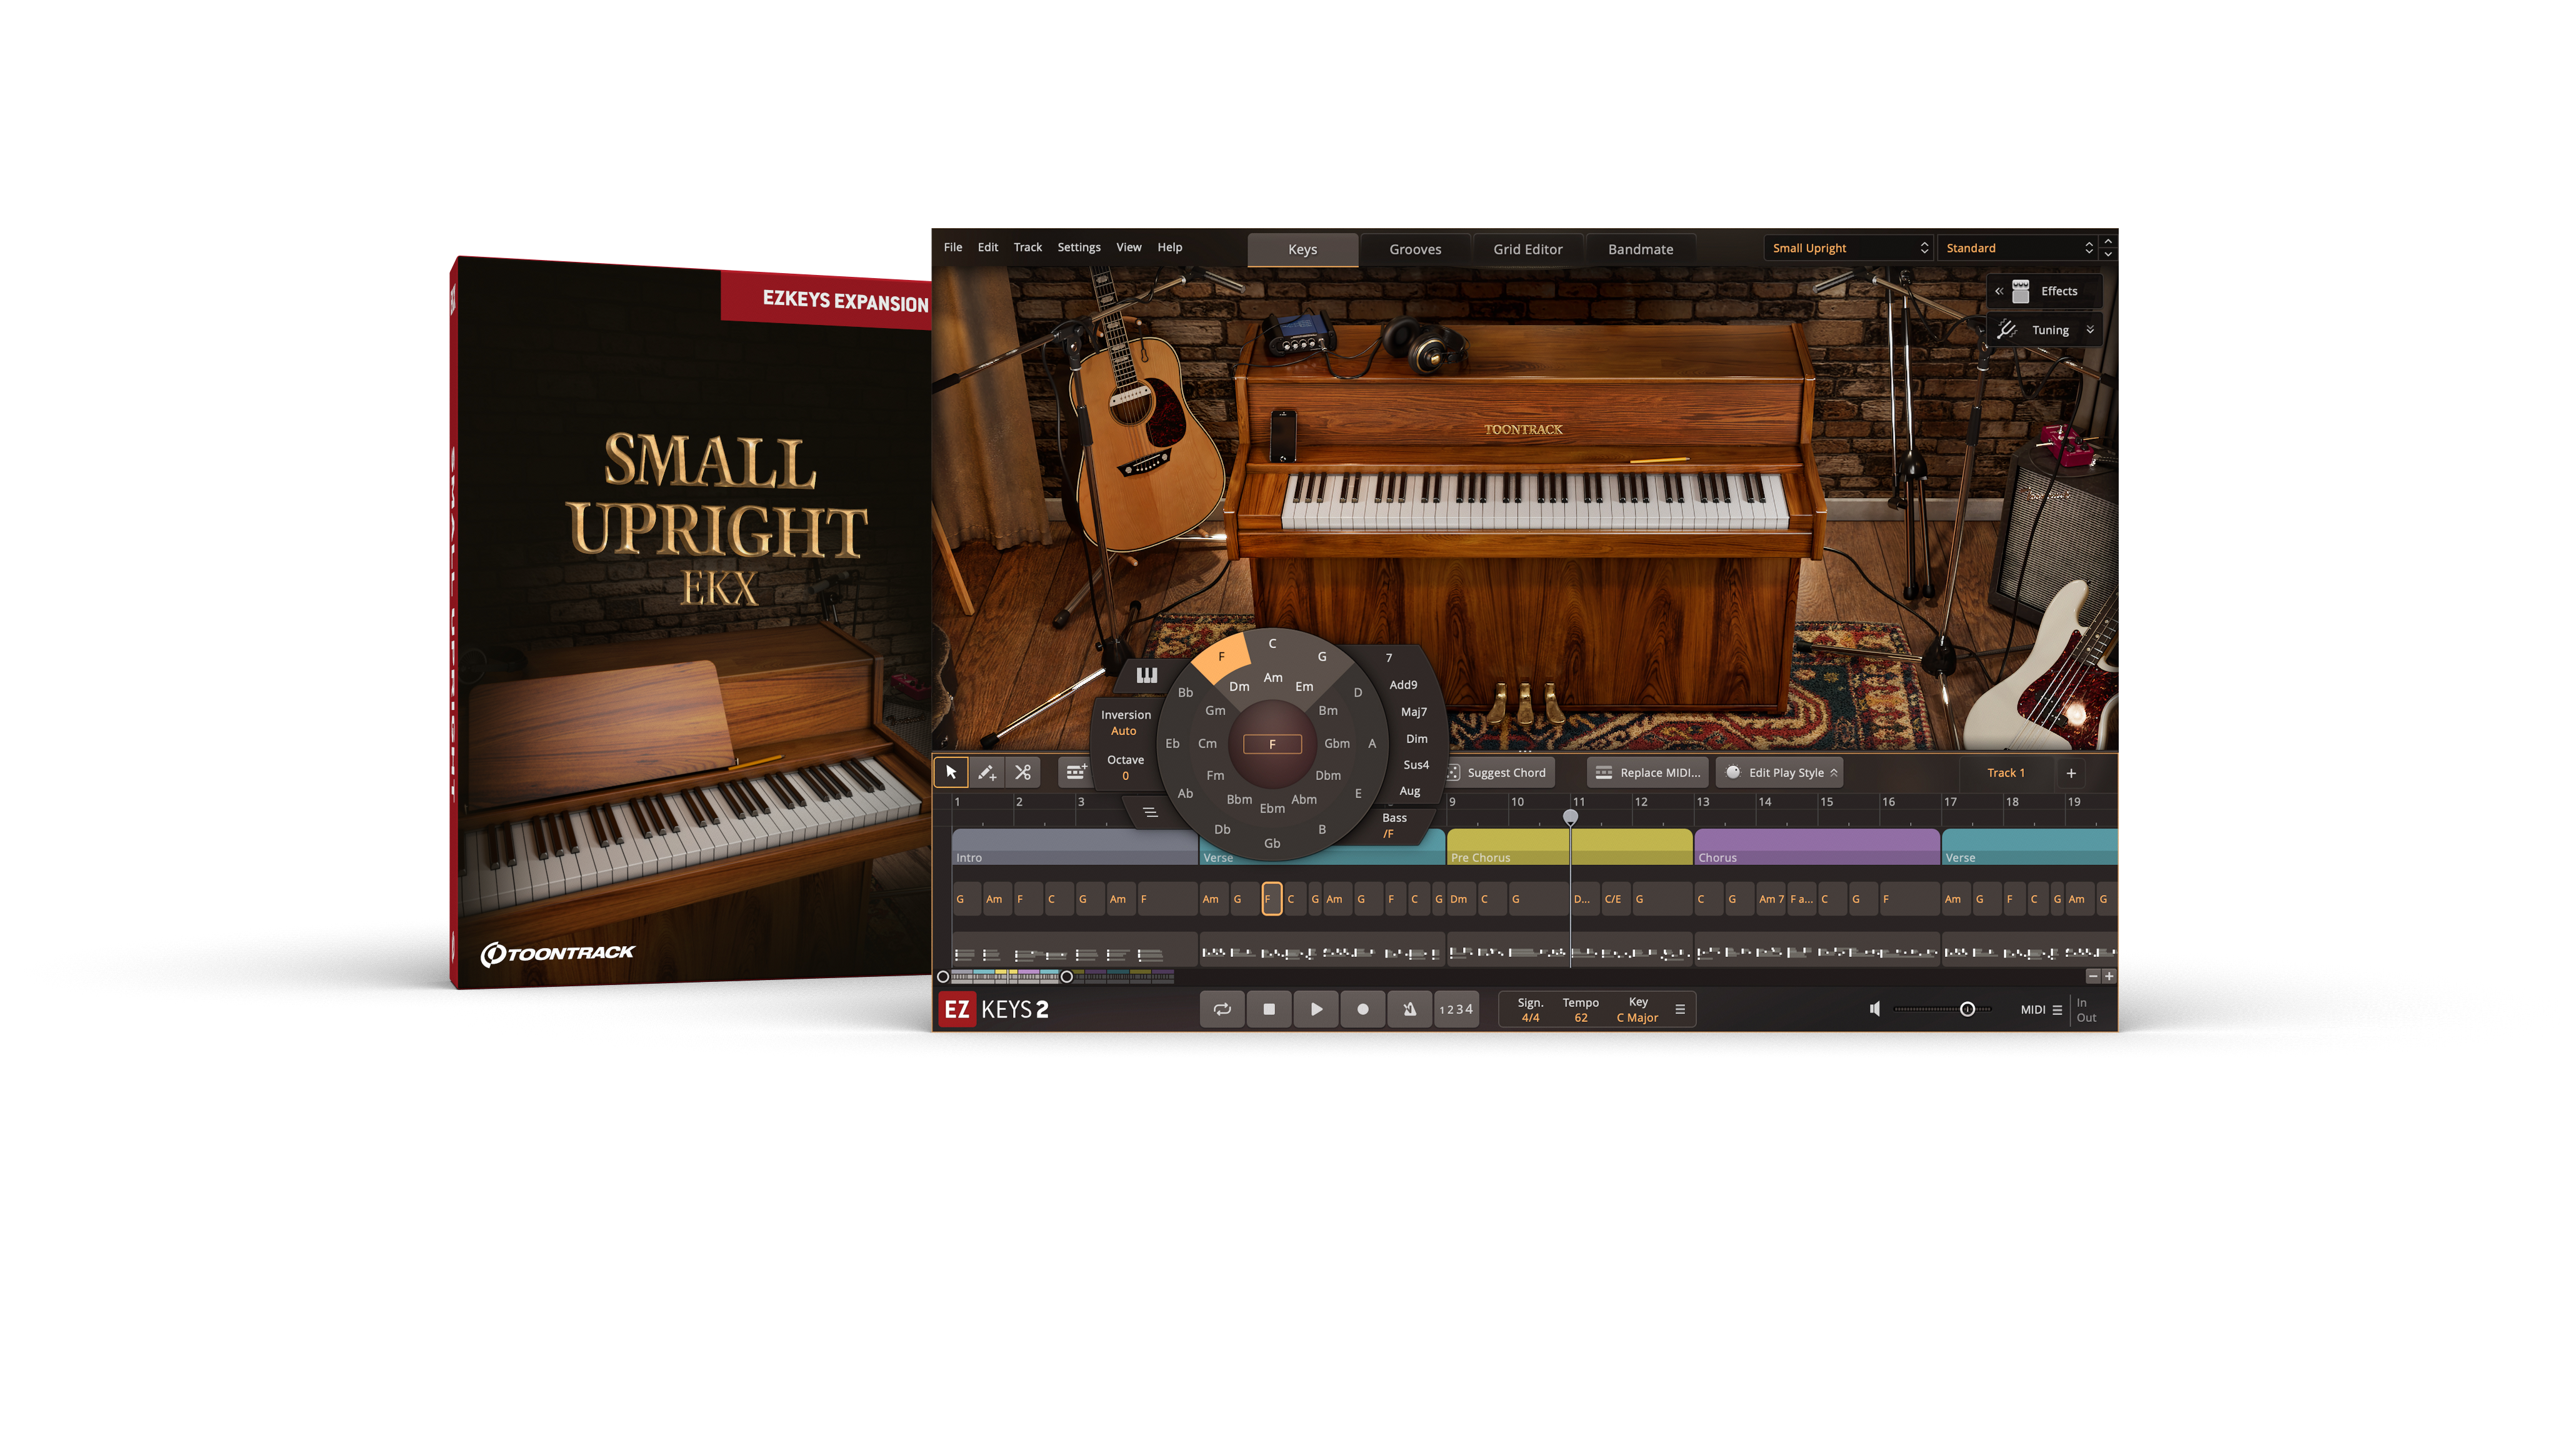Viewport: 2560px width, 1440px height.
Task: Step to previous preset with up arrow
Action: [x=2108, y=241]
